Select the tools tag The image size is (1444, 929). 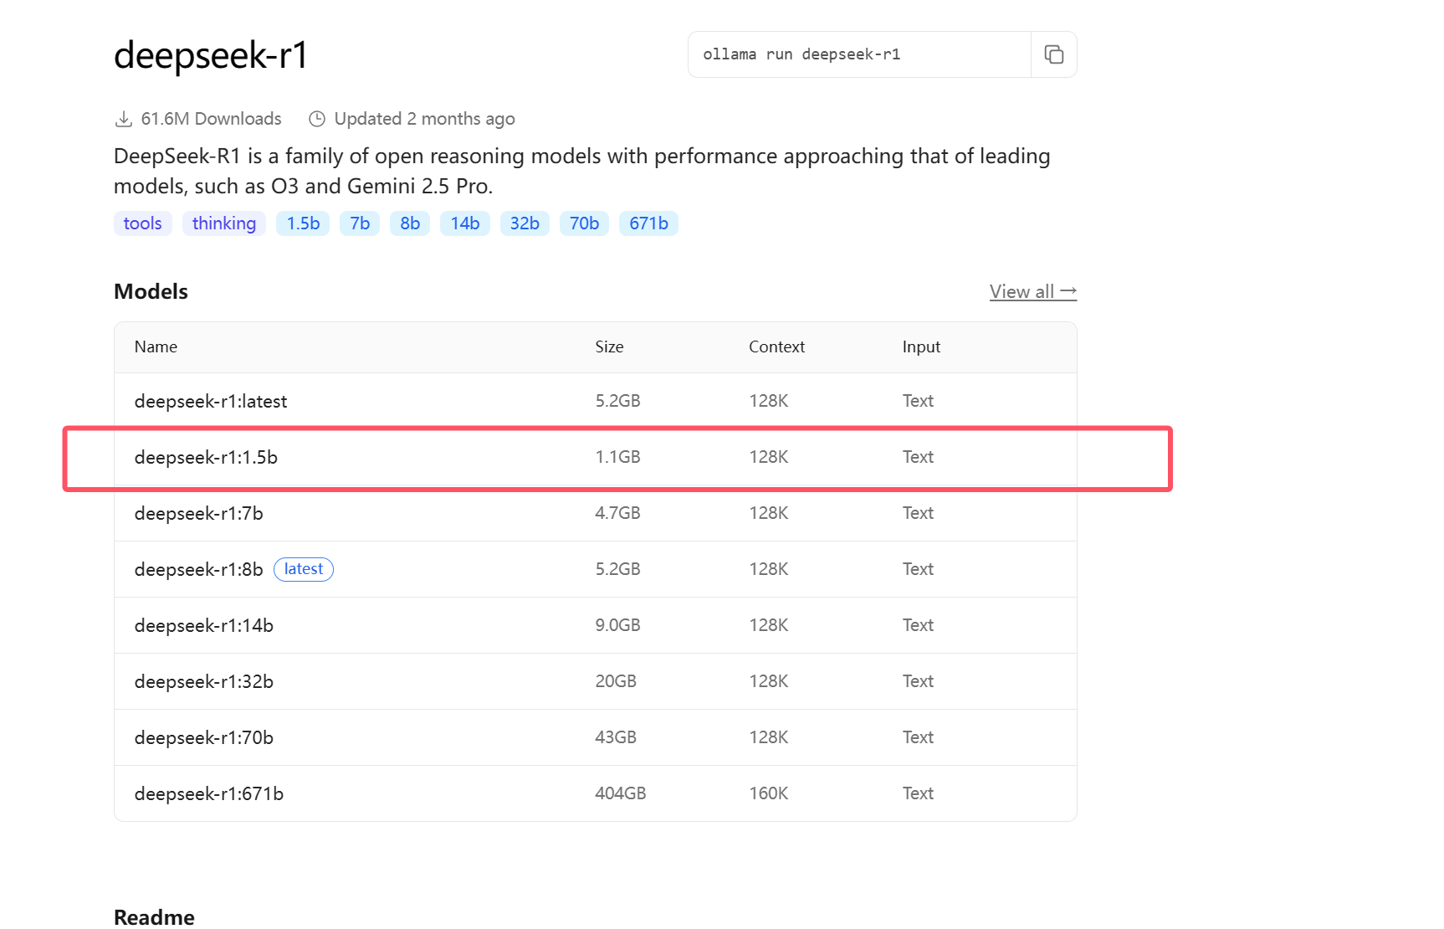pos(142,223)
